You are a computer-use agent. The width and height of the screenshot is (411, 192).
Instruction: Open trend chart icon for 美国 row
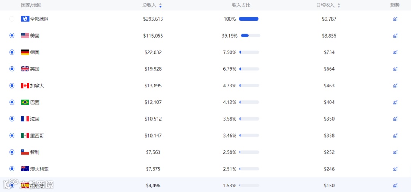point(395,36)
